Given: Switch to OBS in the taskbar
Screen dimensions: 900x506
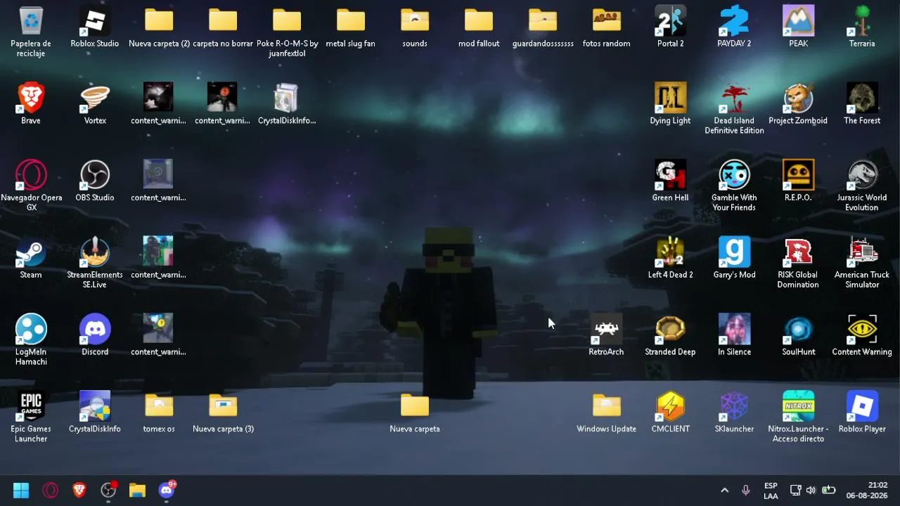Looking at the screenshot, I should [108, 490].
